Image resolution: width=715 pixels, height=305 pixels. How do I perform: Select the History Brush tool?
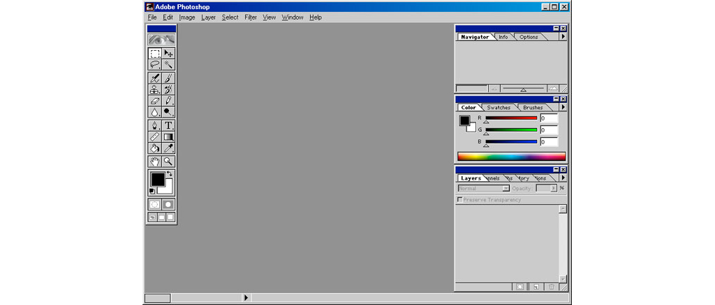click(168, 90)
